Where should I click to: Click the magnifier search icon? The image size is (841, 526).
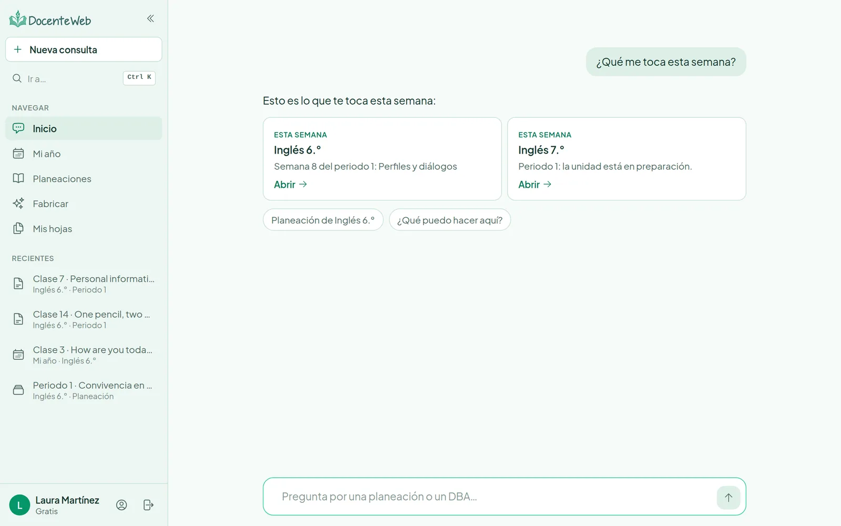click(17, 78)
